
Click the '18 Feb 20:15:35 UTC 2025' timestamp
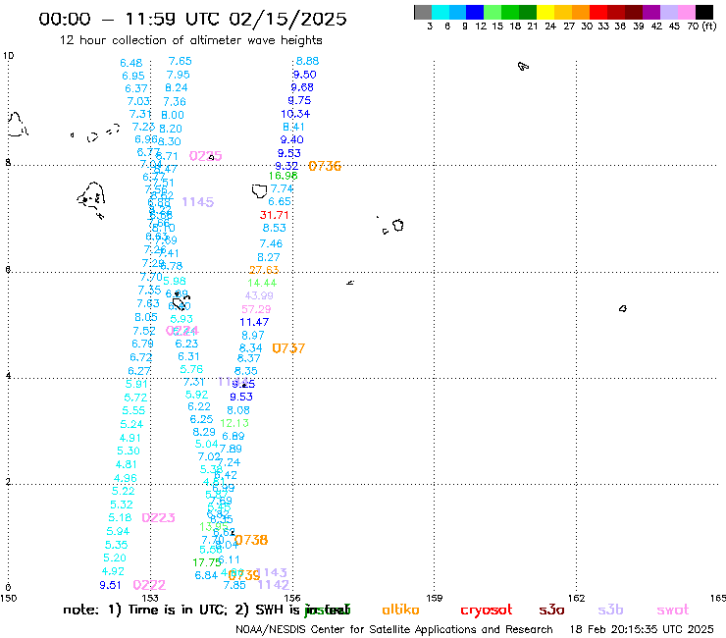pyautogui.click(x=642, y=630)
